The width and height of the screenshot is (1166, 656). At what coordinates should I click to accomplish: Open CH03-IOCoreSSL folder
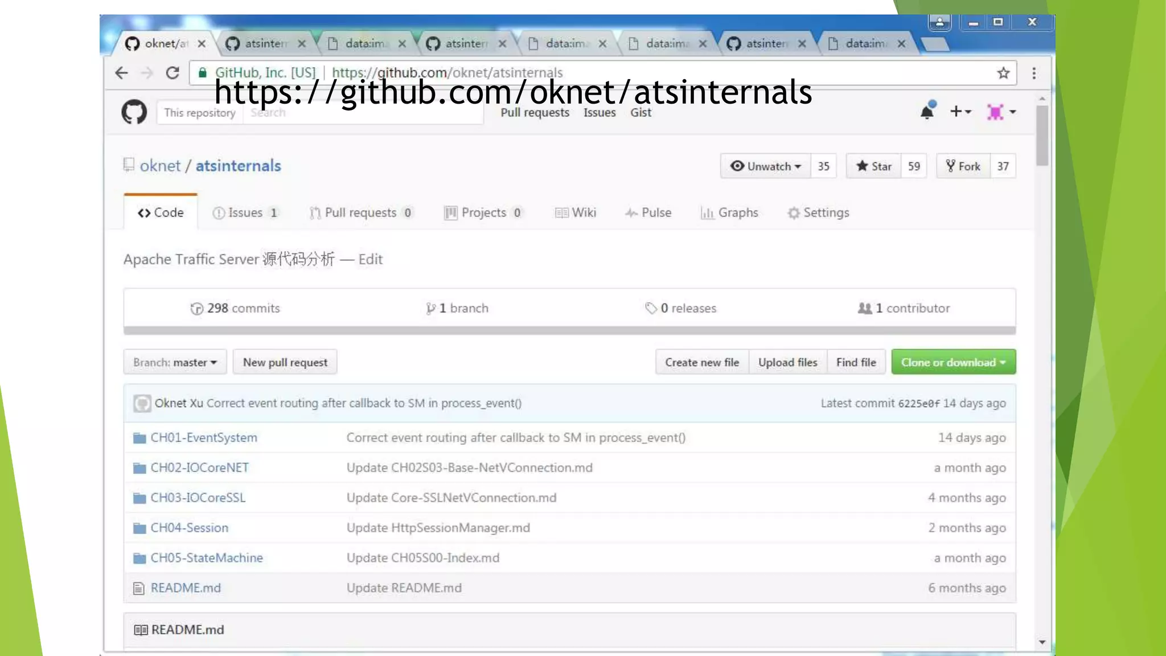198,498
